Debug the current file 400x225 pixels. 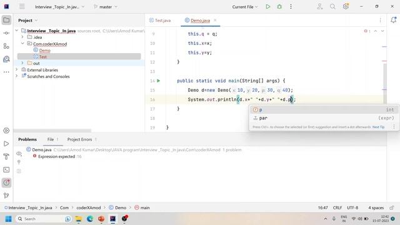[x=279, y=7]
